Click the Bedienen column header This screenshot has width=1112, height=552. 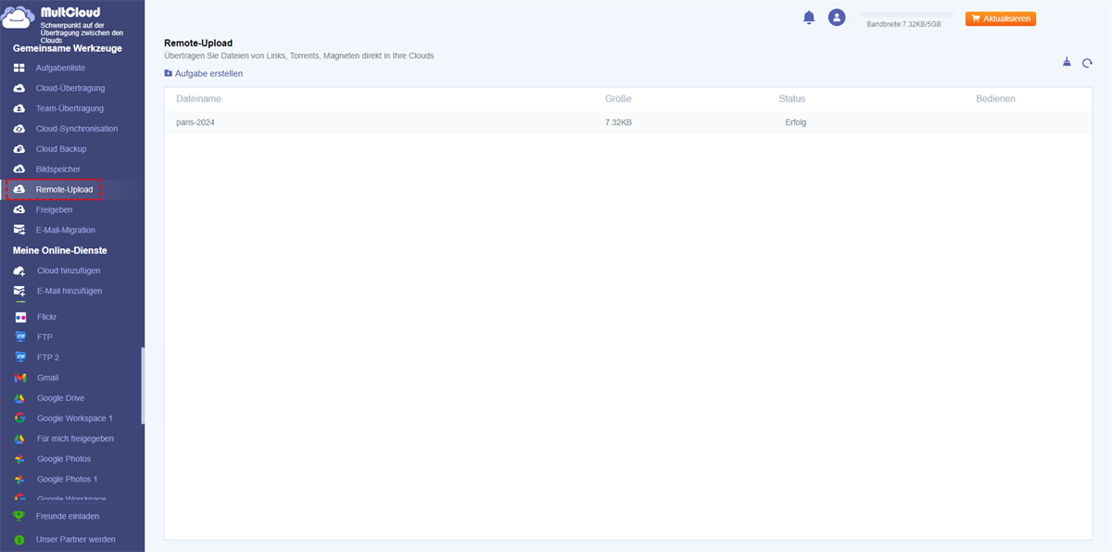995,98
